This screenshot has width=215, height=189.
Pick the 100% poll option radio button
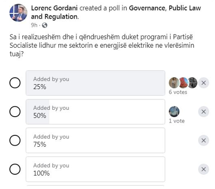pos(15,169)
